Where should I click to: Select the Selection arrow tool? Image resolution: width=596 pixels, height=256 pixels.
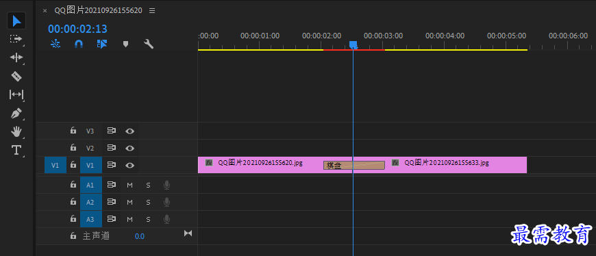[x=16, y=21]
